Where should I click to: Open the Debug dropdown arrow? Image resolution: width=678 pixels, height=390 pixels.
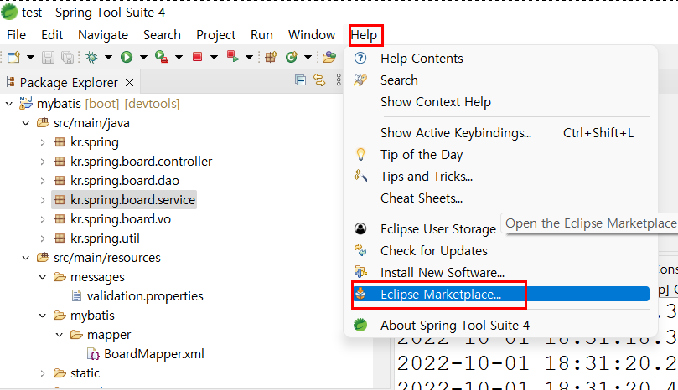108,57
